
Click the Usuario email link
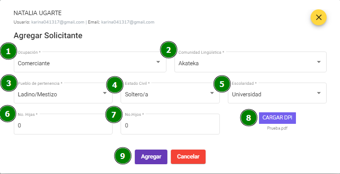[x=58, y=22]
